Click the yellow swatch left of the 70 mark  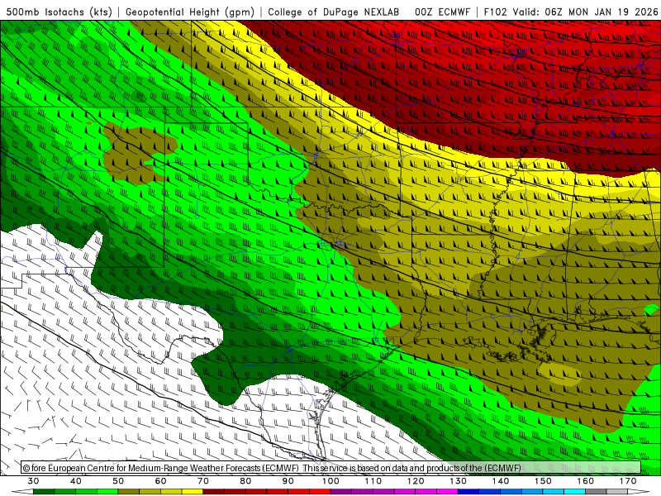click(x=193, y=492)
